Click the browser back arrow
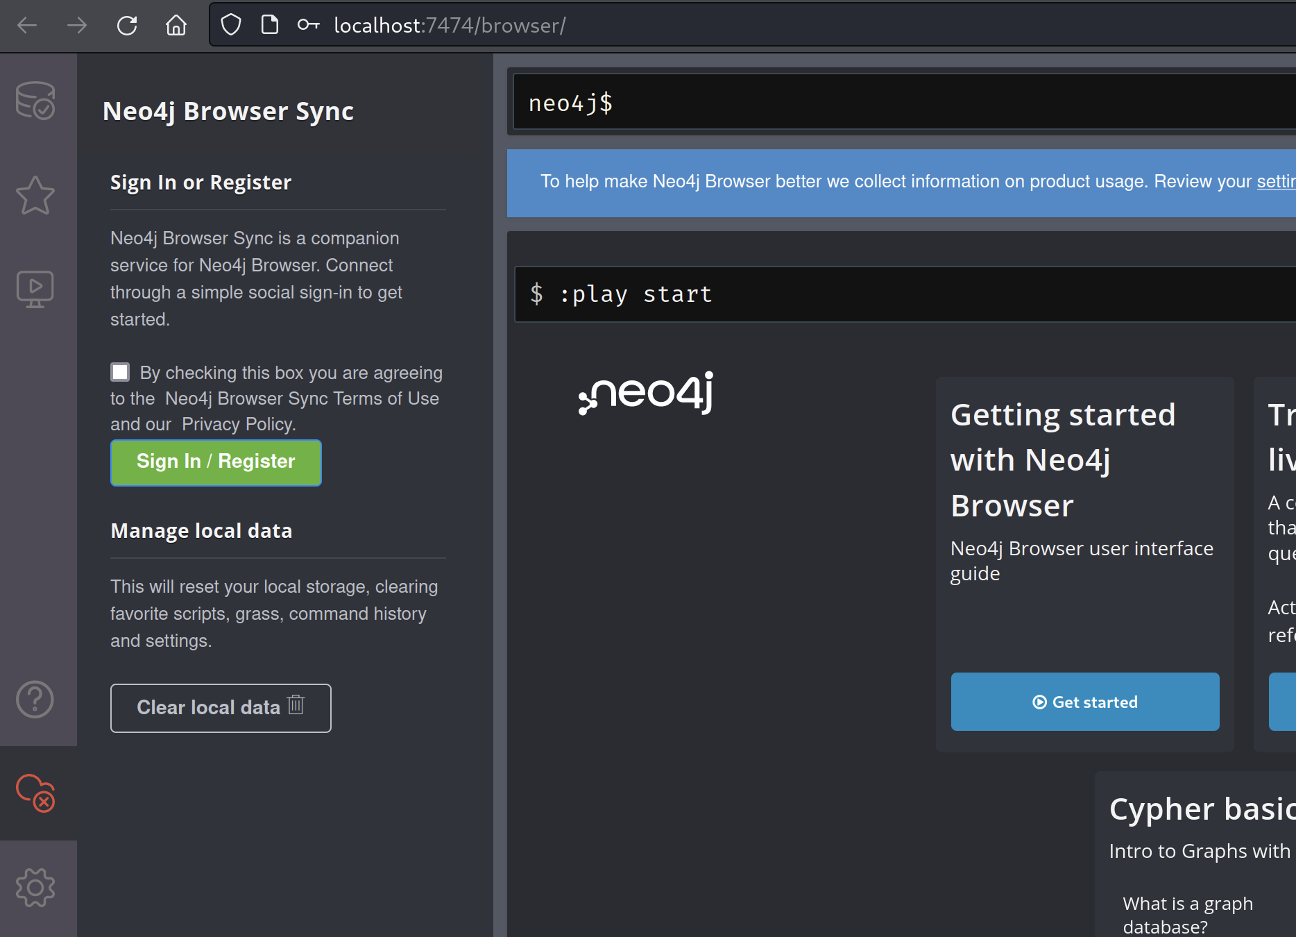Screen dimensions: 1296x937 (27, 26)
